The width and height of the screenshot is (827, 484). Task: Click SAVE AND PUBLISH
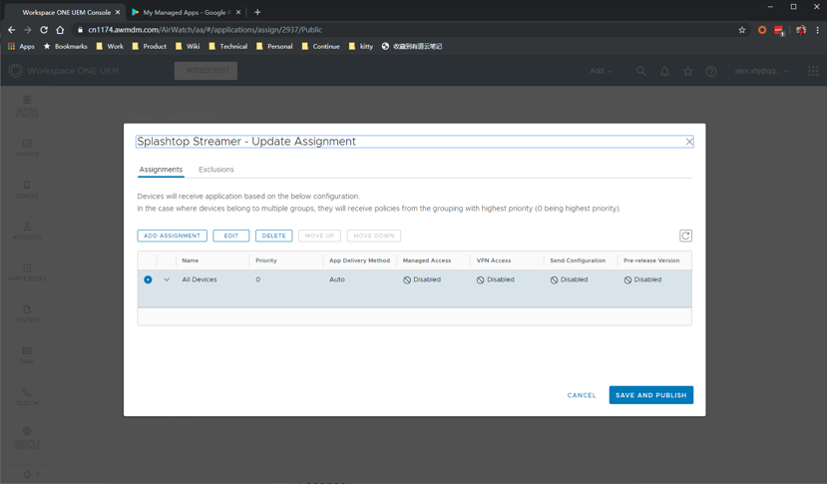650,395
